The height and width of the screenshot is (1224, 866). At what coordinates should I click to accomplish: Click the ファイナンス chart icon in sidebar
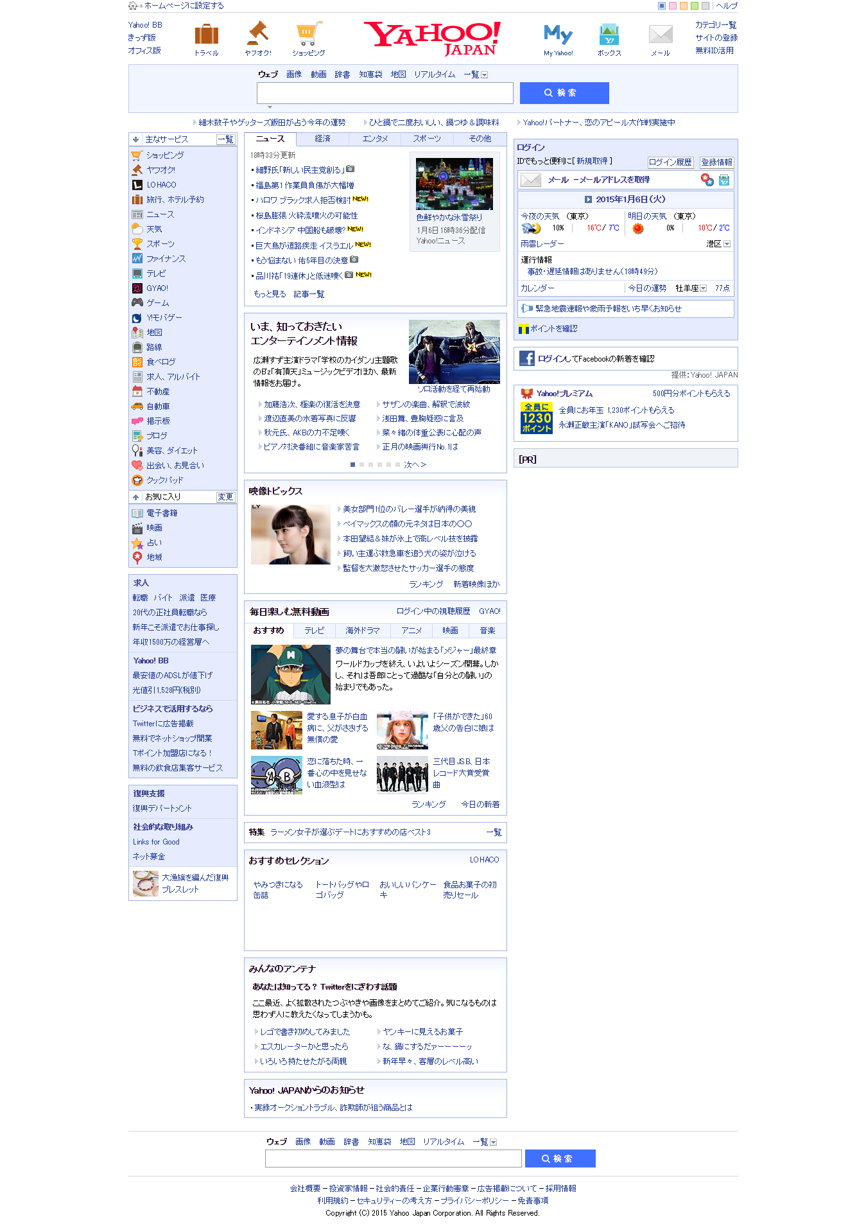[x=137, y=259]
